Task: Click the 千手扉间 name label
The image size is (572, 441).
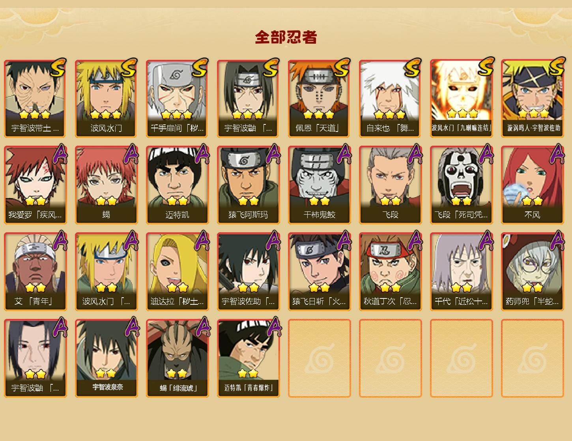Action: coord(177,128)
